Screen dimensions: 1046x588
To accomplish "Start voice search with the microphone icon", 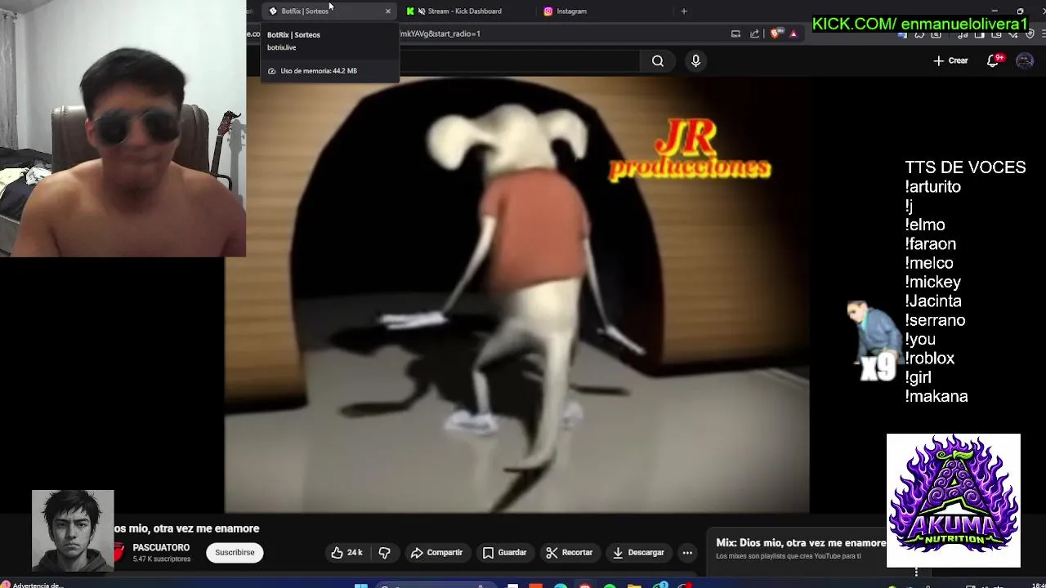I will (695, 60).
